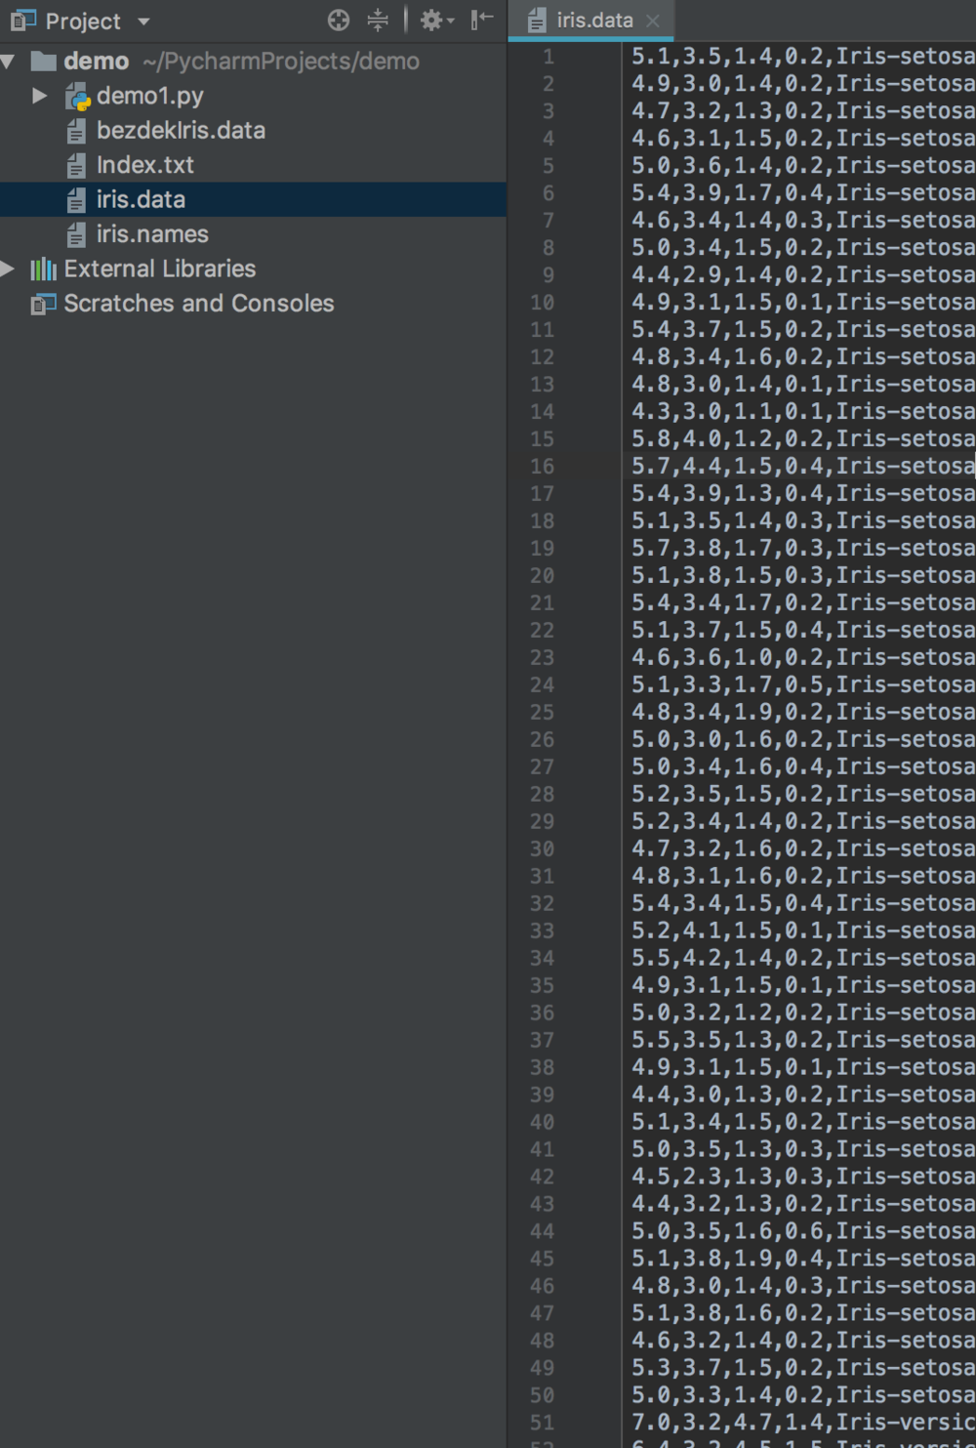The height and width of the screenshot is (1448, 976).
Task: Click the demo folder icon
Action: click(x=44, y=62)
